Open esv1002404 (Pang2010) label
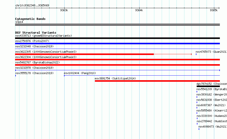 (x=80, y=73)
